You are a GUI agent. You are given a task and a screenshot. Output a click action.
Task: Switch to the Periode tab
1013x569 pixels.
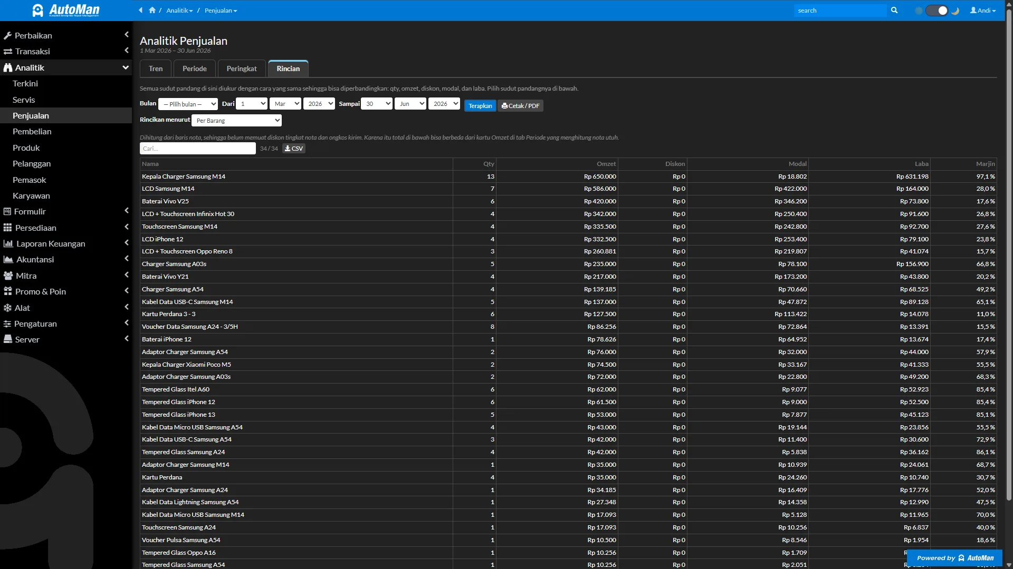pos(195,68)
